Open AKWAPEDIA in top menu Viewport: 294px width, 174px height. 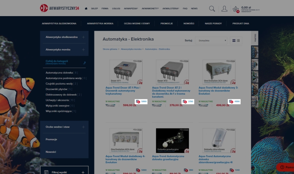coord(131,8)
